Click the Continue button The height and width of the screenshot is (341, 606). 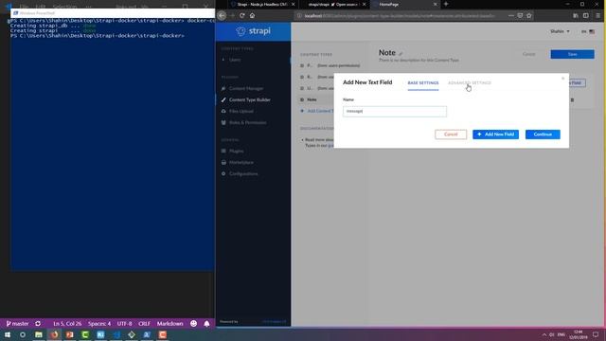pos(543,135)
